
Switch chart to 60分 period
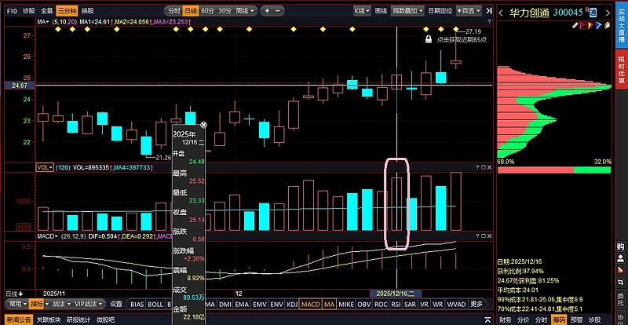coord(207,11)
